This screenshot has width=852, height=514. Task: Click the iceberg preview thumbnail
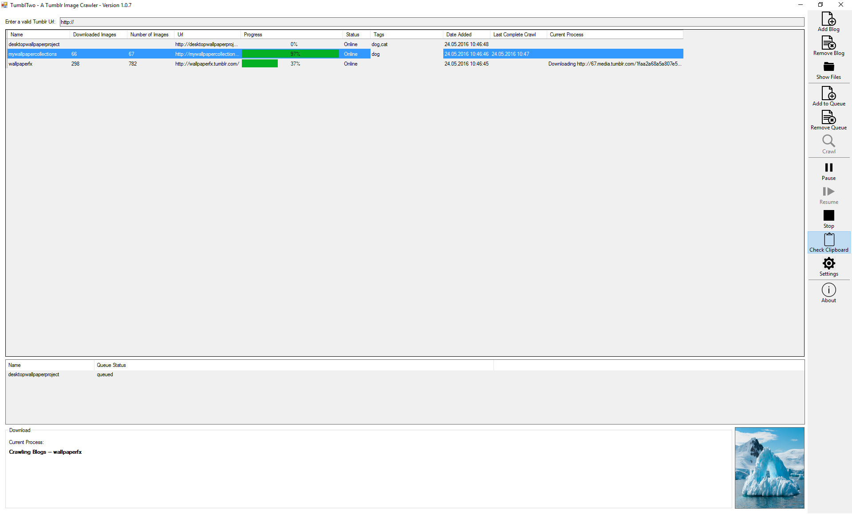coord(769,468)
